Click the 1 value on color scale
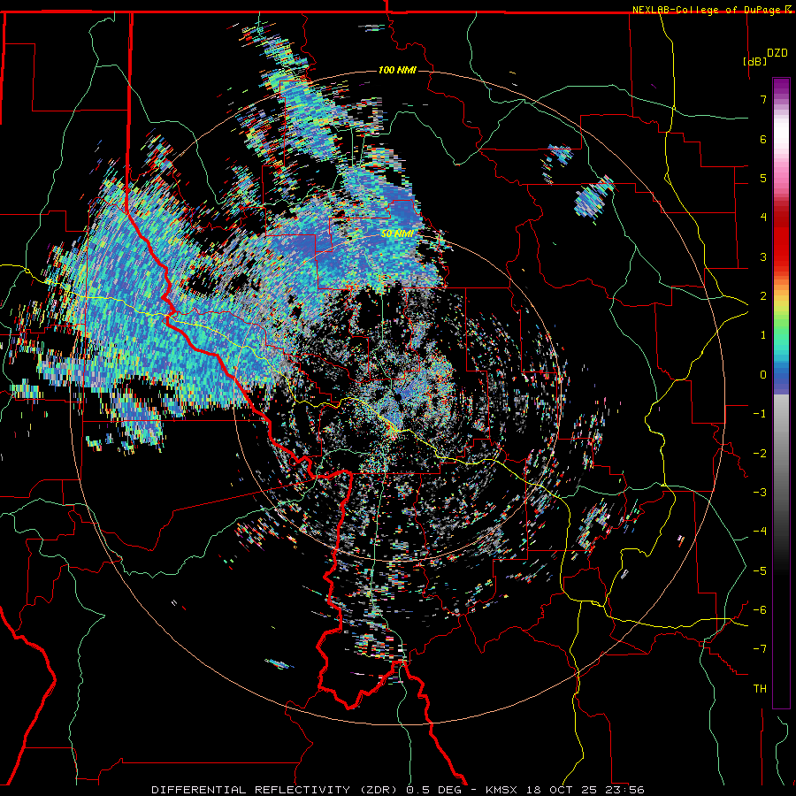 coord(763,335)
